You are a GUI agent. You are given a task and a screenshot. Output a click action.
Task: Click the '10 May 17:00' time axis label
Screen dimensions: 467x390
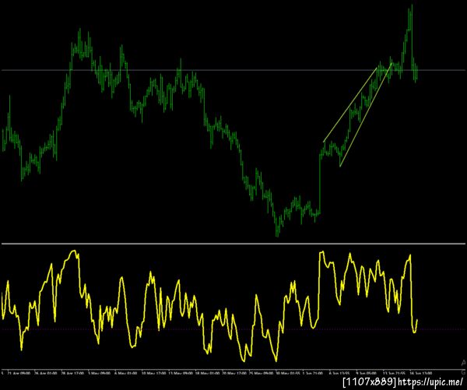point(153,374)
